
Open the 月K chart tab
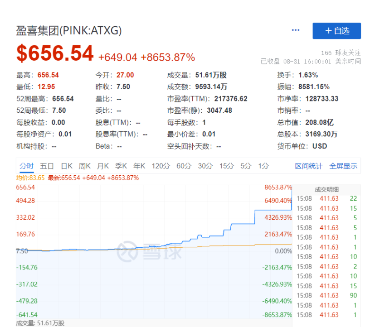click(x=103, y=166)
